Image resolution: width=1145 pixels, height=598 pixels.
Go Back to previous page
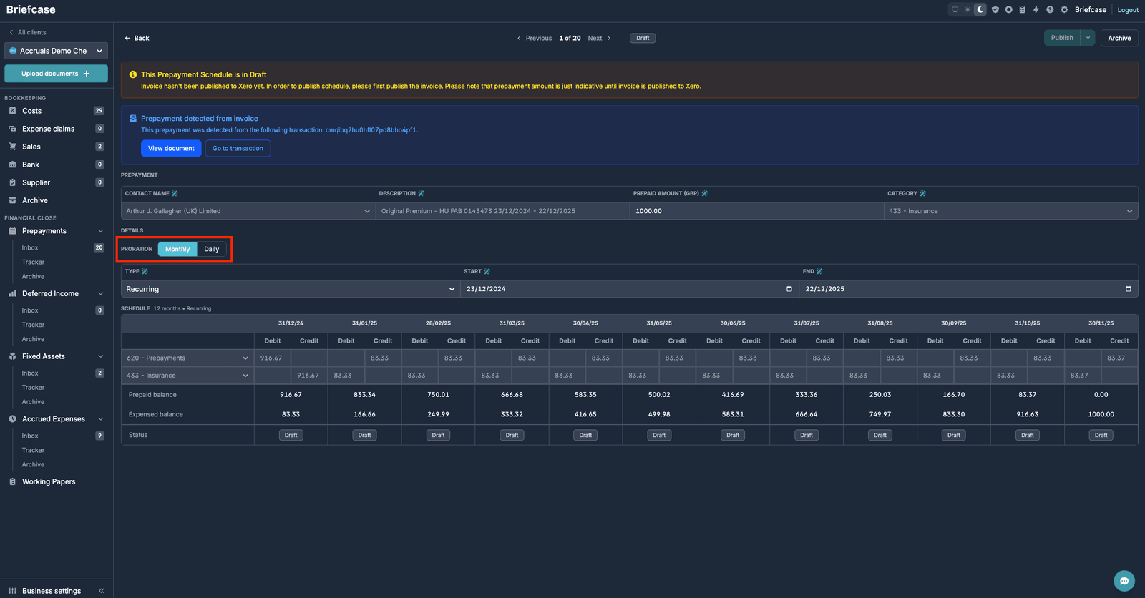[x=137, y=39]
